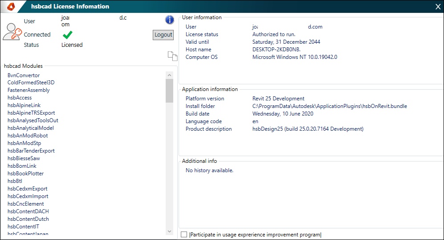Click build date Wednesday, 10 June 2020

[283, 114]
